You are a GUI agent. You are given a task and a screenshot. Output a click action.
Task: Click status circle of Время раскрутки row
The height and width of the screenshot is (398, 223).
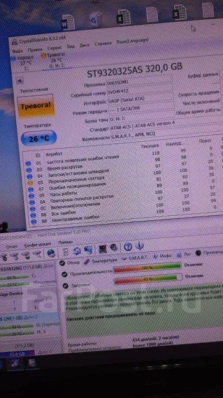[29, 170]
